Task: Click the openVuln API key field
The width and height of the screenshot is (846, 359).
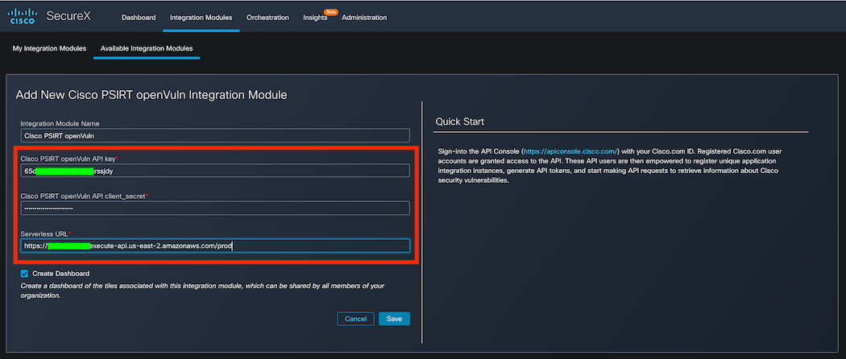Action: pyautogui.click(x=215, y=171)
